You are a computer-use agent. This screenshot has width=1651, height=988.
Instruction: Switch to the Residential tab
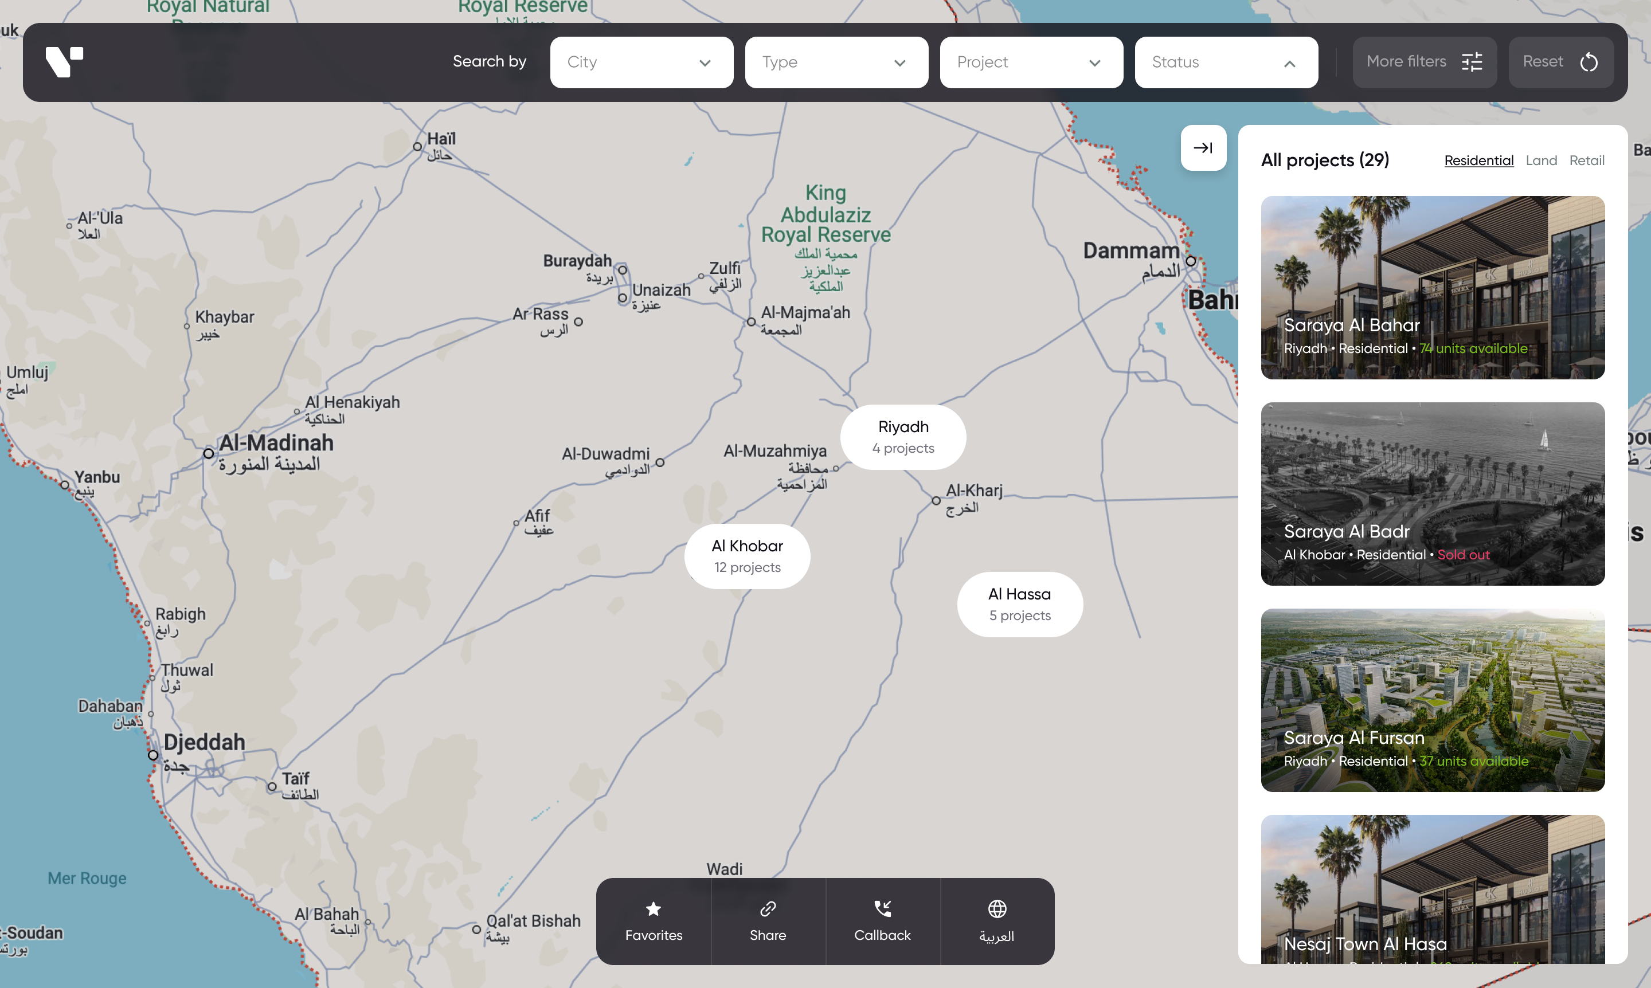[x=1478, y=160]
